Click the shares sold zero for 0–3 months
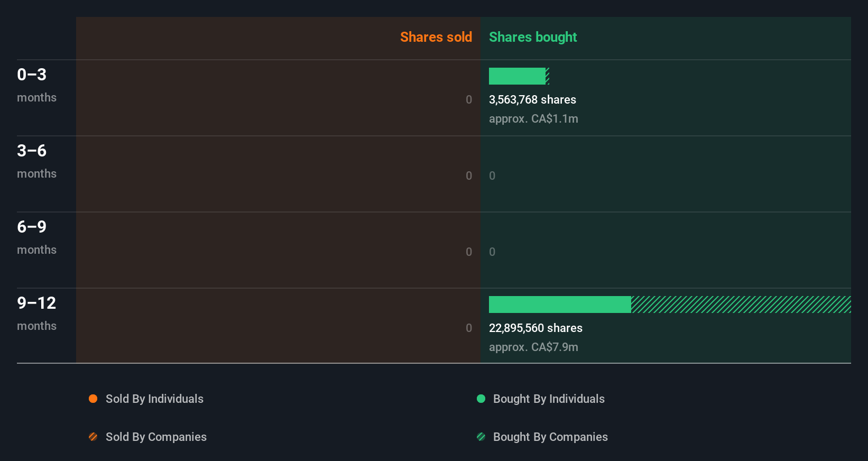Image resolution: width=868 pixels, height=461 pixels. (x=469, y=100)
